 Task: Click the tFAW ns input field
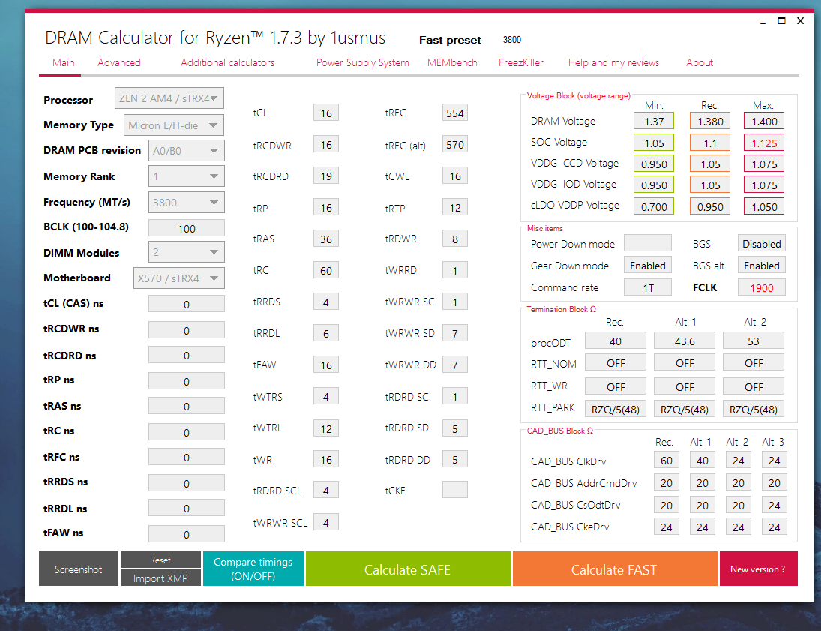pyautogui.click(x=187, y=534)
